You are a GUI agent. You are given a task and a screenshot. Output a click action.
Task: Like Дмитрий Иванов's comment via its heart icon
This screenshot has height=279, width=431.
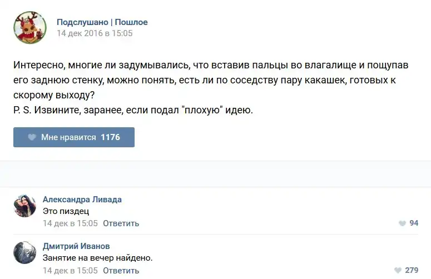[398, 271]
